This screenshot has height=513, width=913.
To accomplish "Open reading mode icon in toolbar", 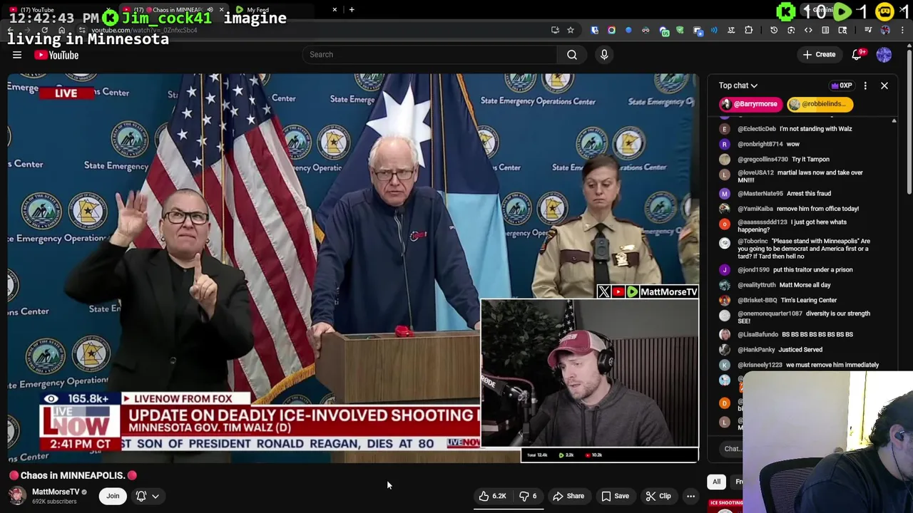I will click(825, 30).
